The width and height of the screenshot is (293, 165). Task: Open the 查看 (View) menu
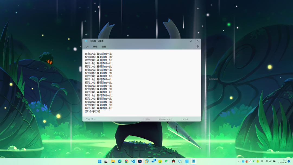(104, 47)
